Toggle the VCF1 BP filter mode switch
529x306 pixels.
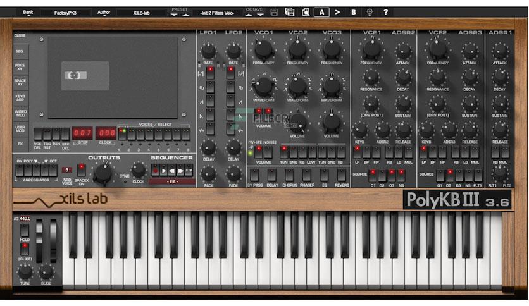coord(366,152)
